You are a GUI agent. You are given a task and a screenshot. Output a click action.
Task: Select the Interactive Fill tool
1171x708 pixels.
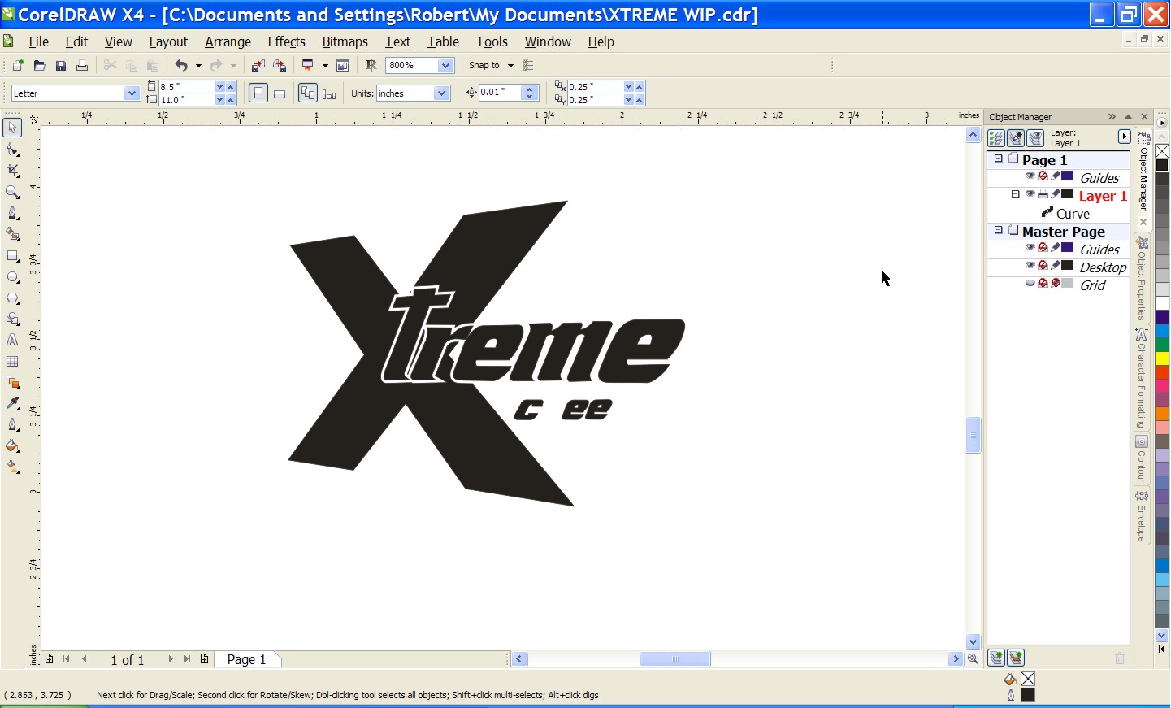pyautogui.click(x=12, y=467)
